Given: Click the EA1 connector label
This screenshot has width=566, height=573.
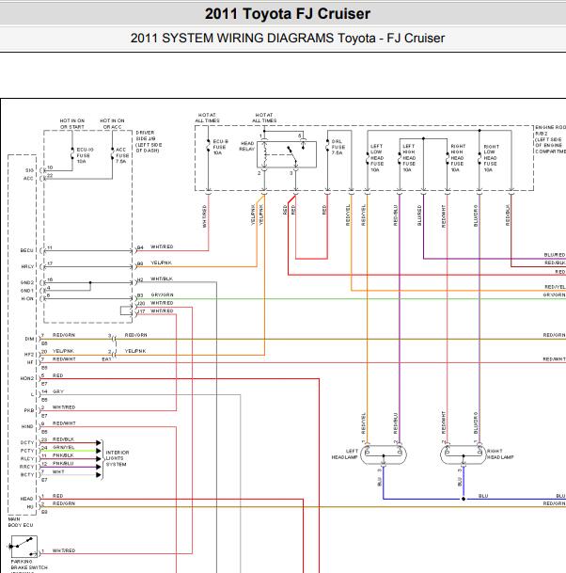Looking at the screenshot, I should tap(106, 359).
